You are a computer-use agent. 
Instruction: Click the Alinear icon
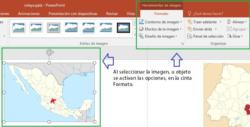click(x=229, y=22)
